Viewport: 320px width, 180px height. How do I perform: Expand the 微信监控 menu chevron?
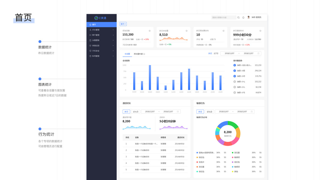tap(113, 46)
